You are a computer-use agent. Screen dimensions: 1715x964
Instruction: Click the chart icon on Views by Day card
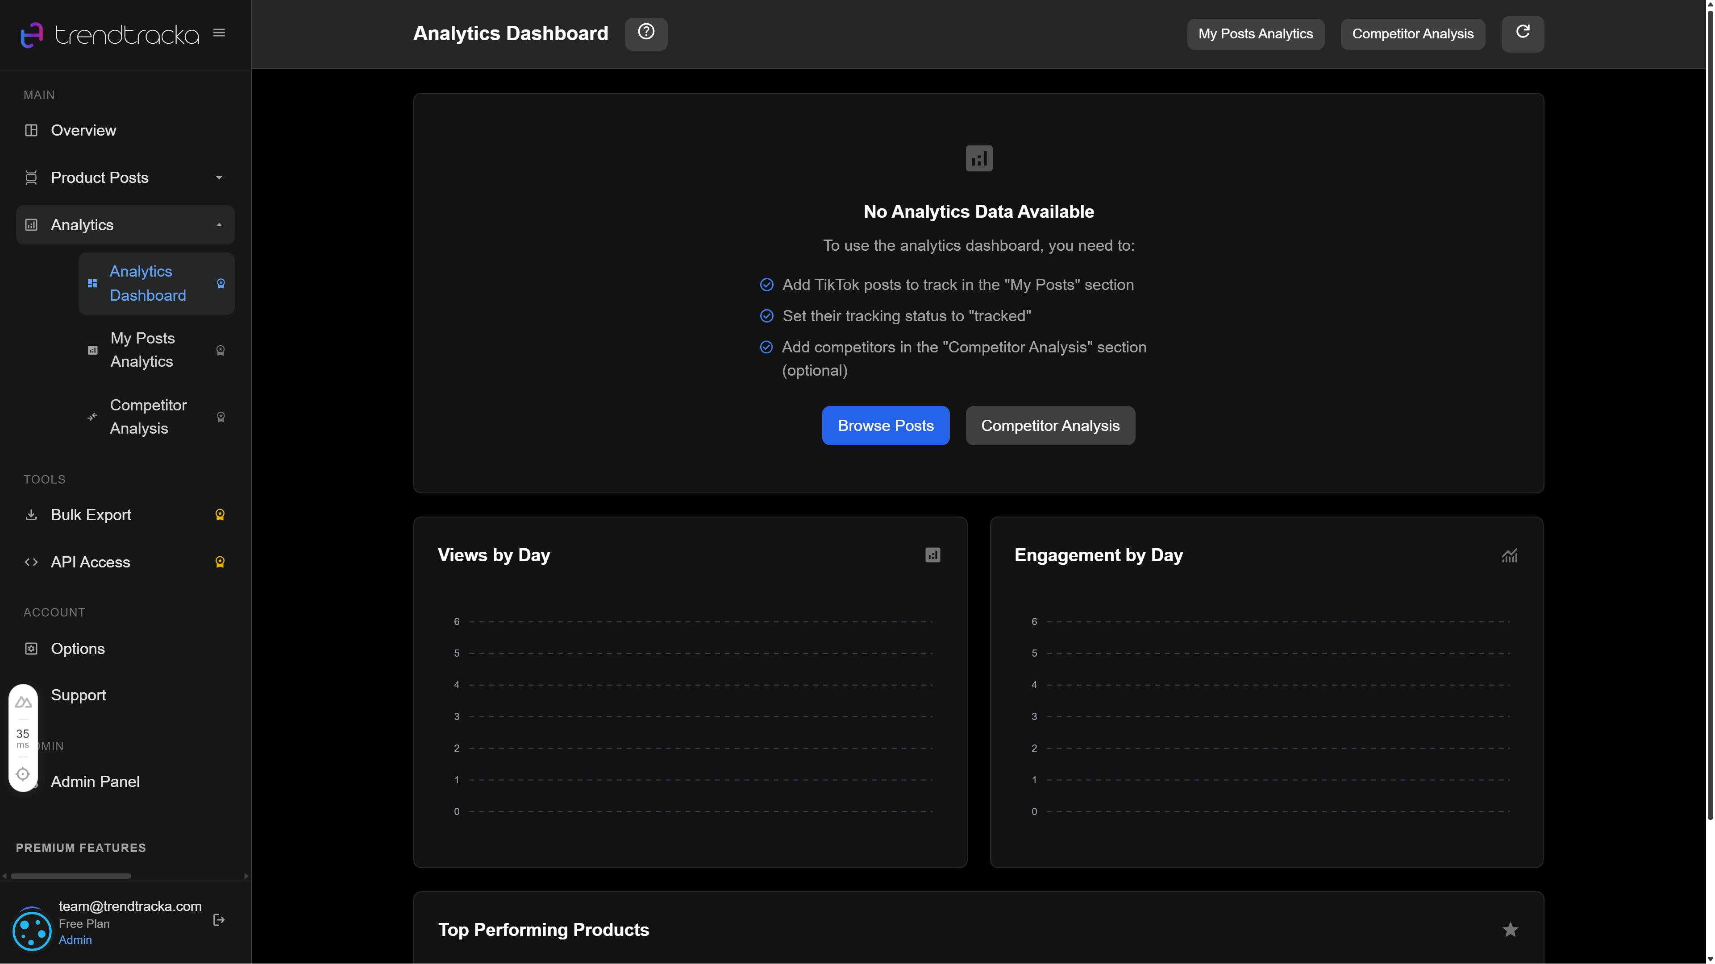[932, 555]
